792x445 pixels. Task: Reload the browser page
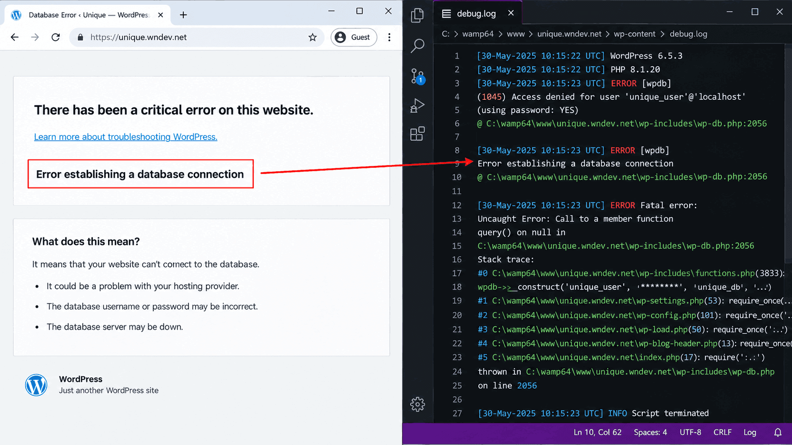coord(56,37)
